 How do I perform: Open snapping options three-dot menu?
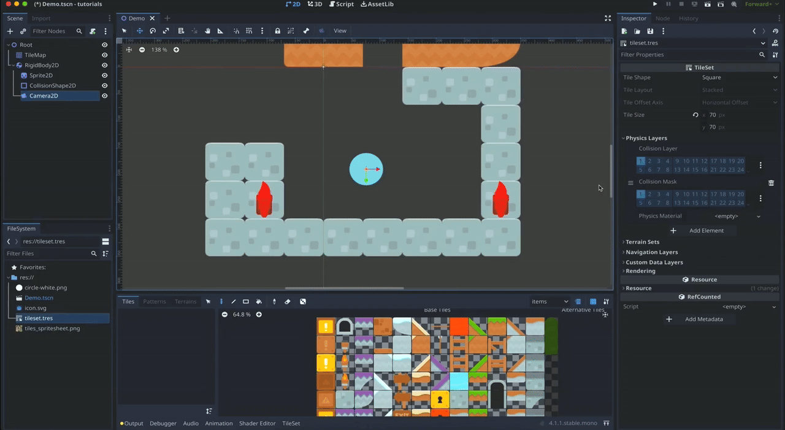262,31
